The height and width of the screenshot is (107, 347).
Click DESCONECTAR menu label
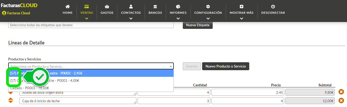(x=273, y=13)
